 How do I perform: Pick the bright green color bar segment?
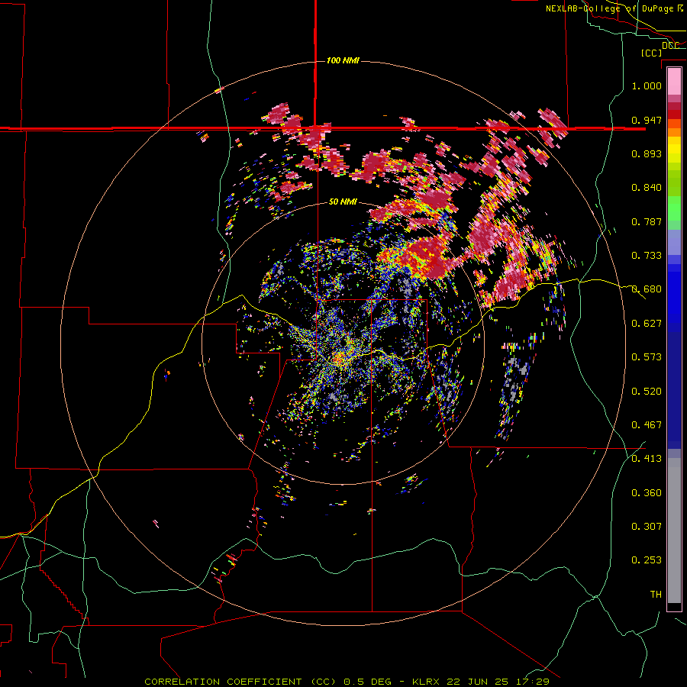[674, 208]
